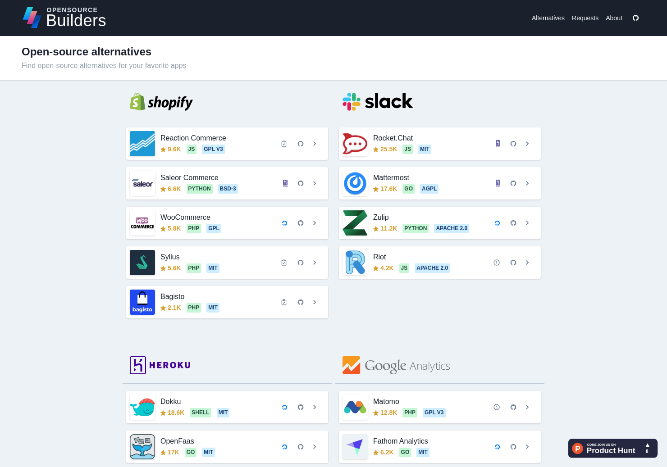Viewport: 667px width, 467px height.
Task: Open Bagisto GitHub repository icon
Action: [x=301, y=302]
